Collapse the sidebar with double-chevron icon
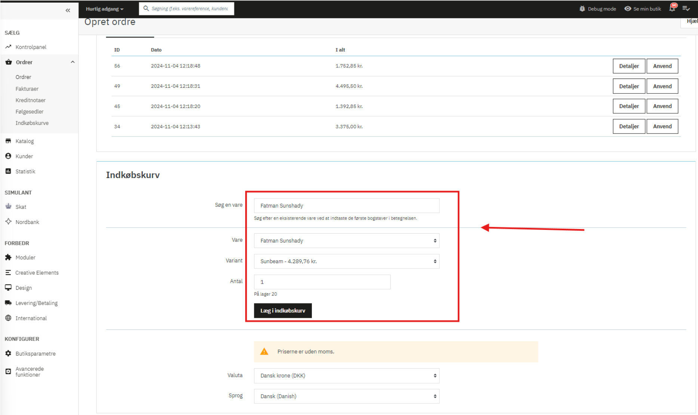Image resolution: width=698 pixels, height=415 pixels. (x=68, y=10)
